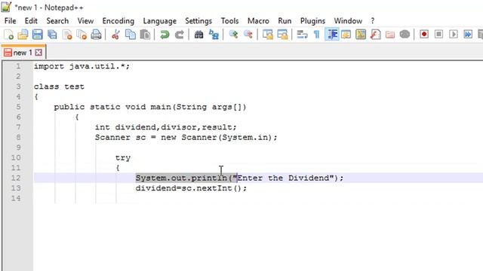Click on 'import java.util.*;' on line 1
483x271 pixels.
(82, 66)
